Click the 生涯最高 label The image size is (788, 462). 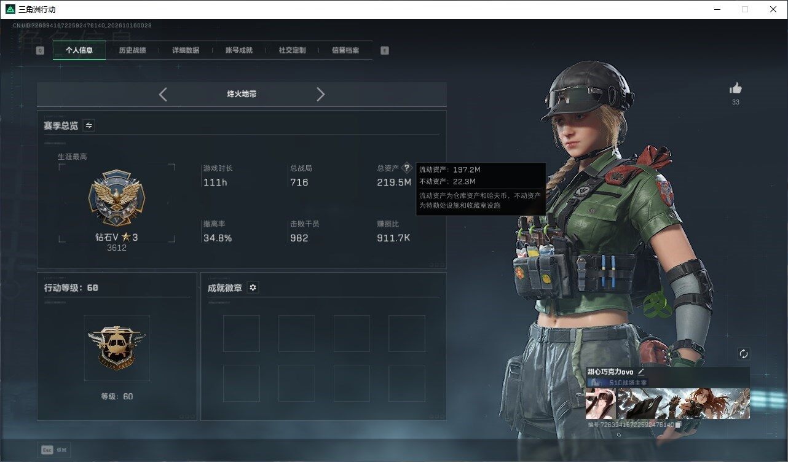tap(73, 157)
